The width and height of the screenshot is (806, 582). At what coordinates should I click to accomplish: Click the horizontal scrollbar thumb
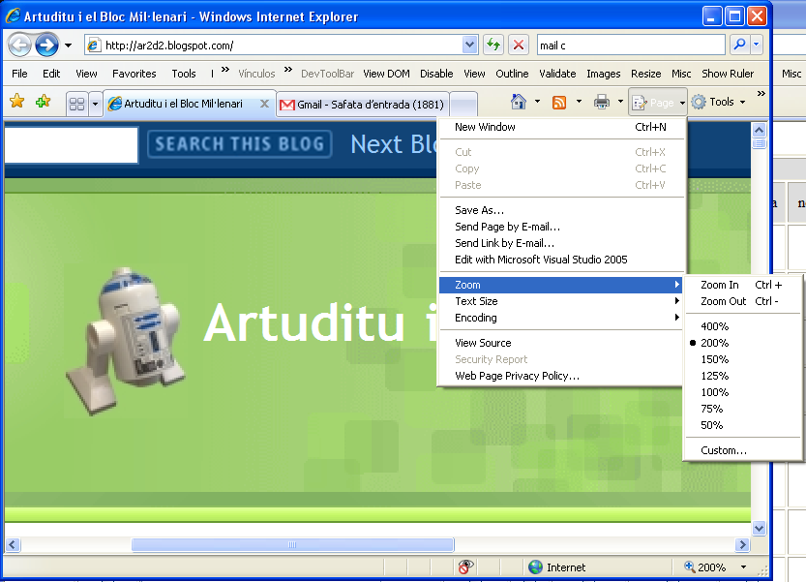pyautogui.click(x=292, y=544)
